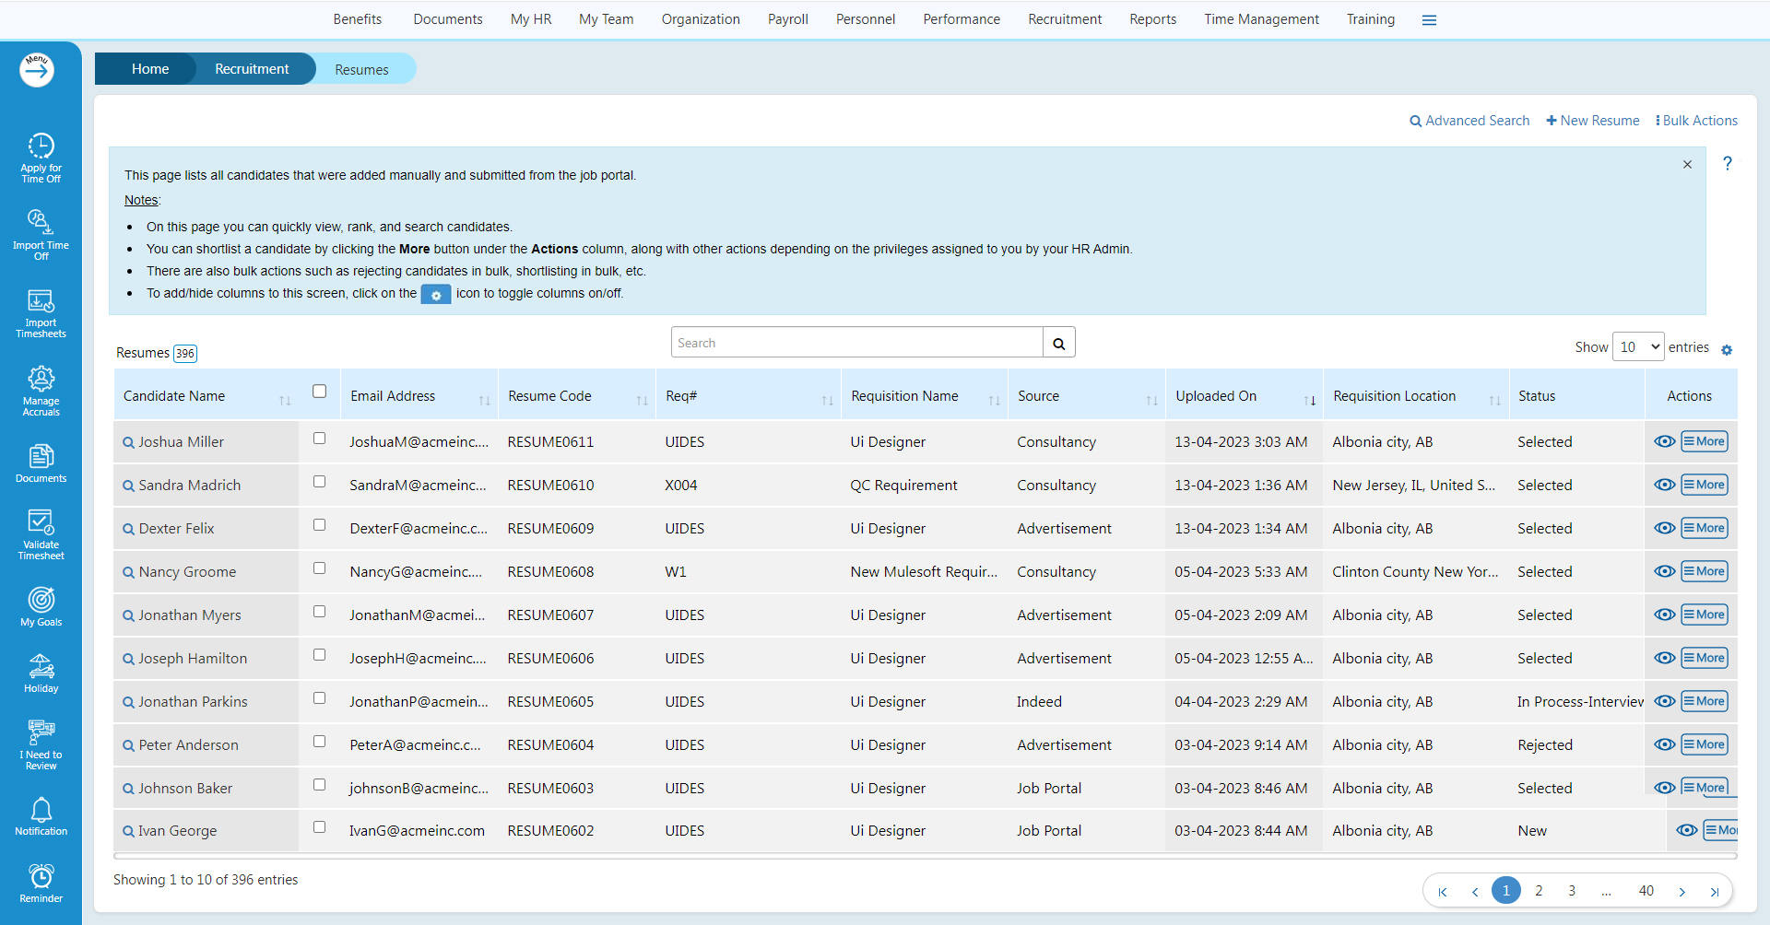Go to page 2 of results

[x=1539, y=891]
